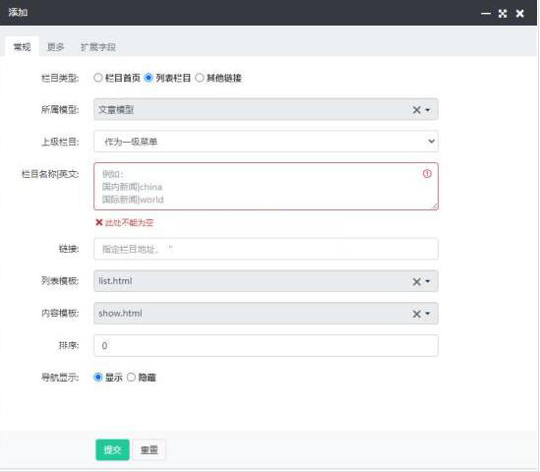Maximize the 添加 dialog to fullscreen

tap(503, 14)
